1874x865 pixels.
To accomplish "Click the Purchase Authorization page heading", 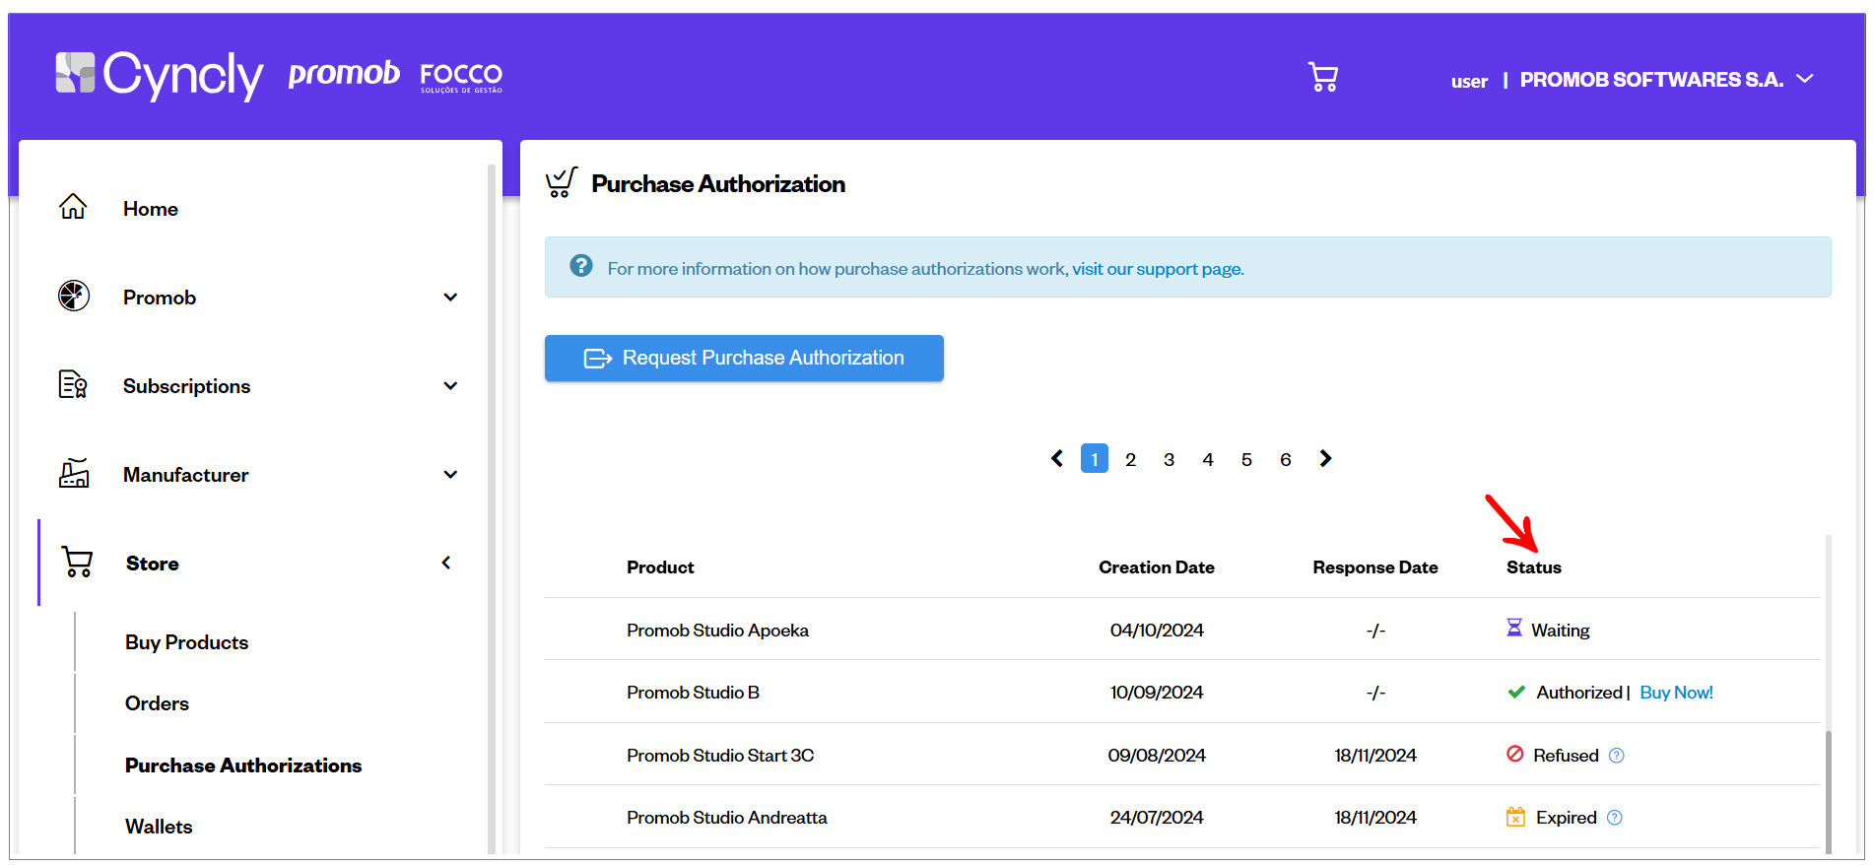I will [718, 184].
